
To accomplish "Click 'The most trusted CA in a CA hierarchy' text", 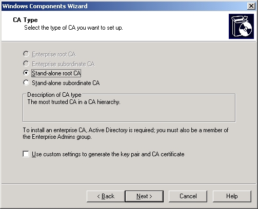I will (x=74, y=102).
